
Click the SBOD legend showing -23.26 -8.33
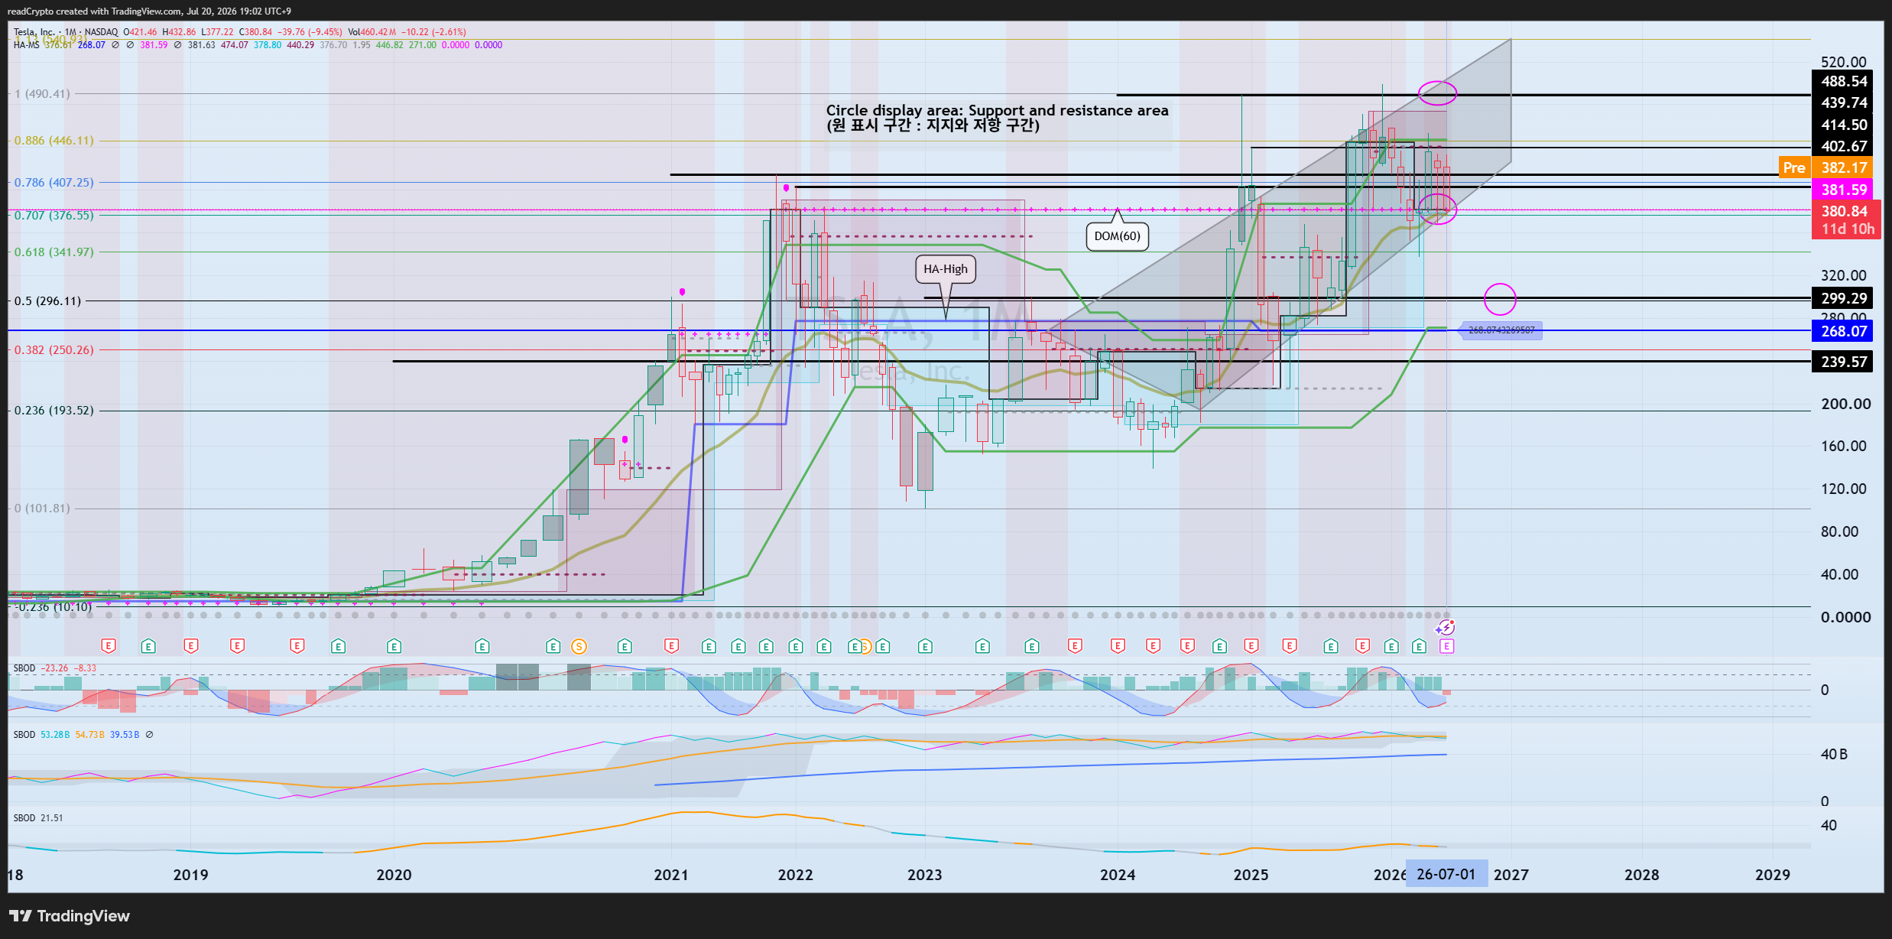[55, 668]
